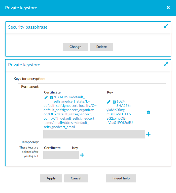Add a new temporary key pair

(82, 155)
